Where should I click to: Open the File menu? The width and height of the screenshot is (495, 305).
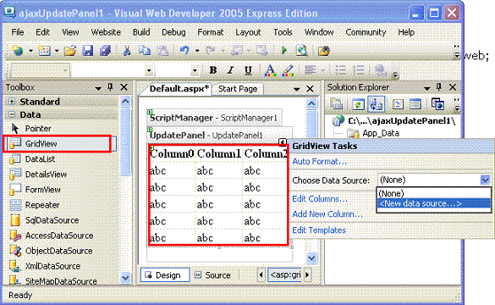(18, 32)
